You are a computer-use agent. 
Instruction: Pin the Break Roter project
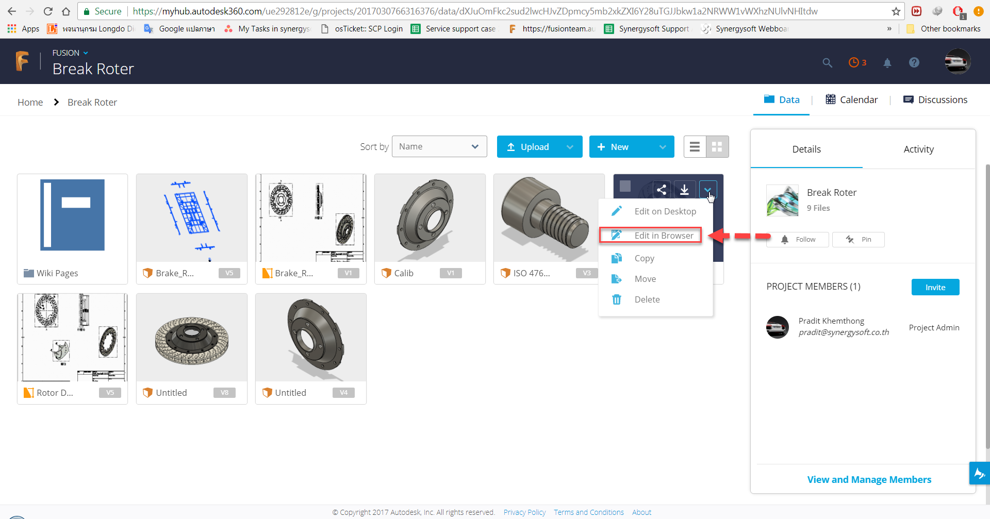click(859, 239)
